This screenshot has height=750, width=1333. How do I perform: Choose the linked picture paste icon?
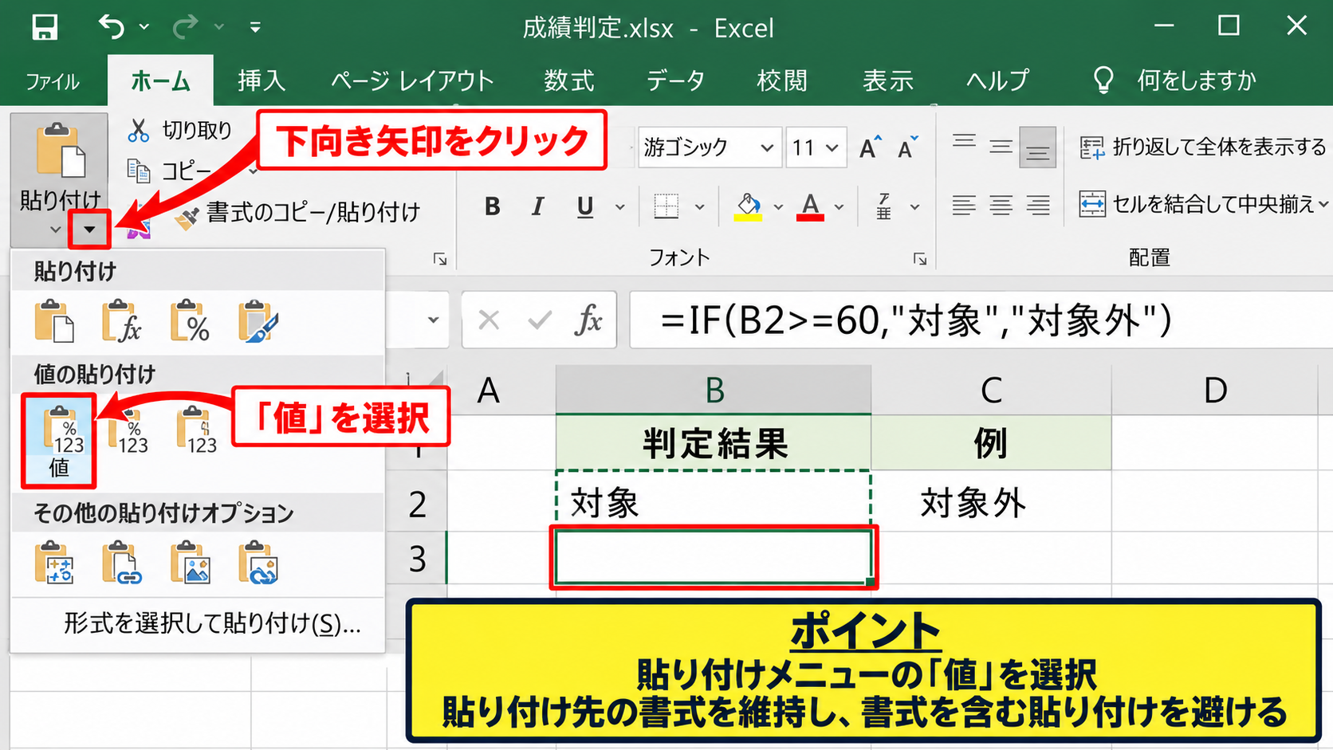coord(258,563)
